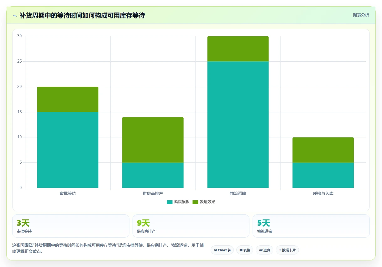Click the lightning icon beside the title
This screenshot has width=382, height=267.
[x=15, y=15]
